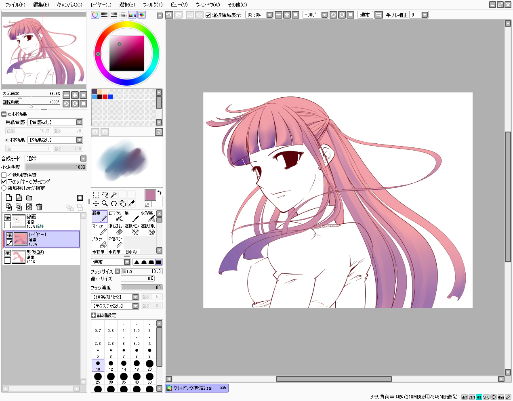This screenshot has height=401, width=513.
Task: Toggle 選択領域表示 selection display checkbox
Action: (x=208, y=15)
